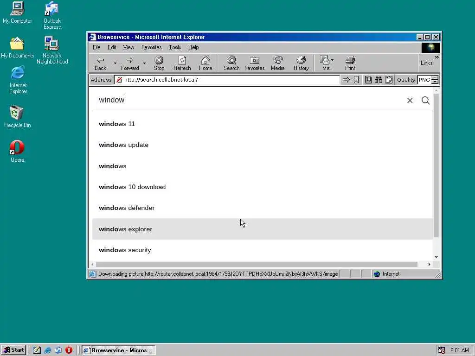Click the clipboard icon in the address bar
475x356 pixels.
point(389,80)
